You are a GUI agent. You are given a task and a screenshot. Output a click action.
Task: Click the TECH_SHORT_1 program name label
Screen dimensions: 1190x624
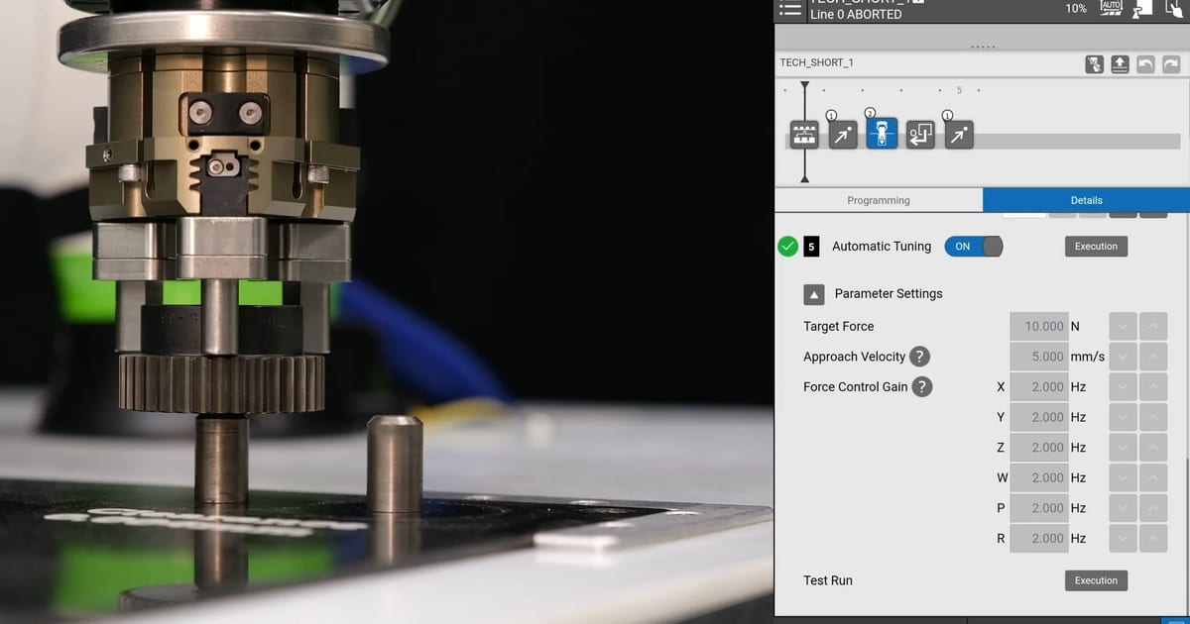817,62
